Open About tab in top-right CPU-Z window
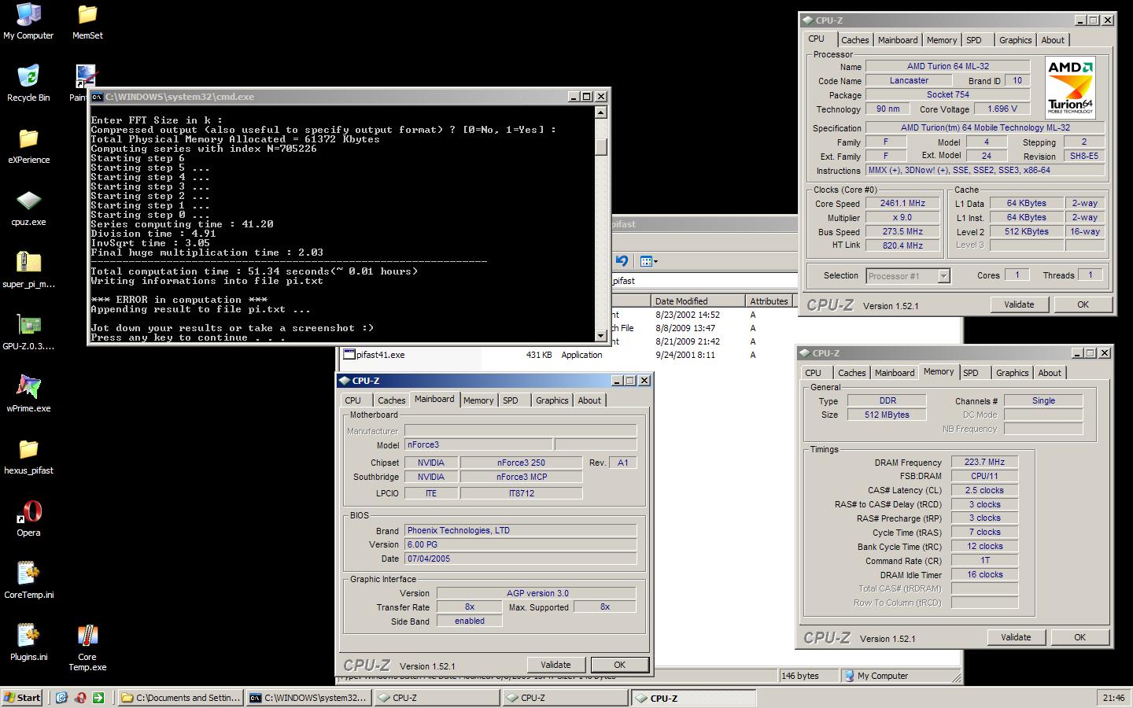The width and height of the screenshot is (1133, 708). (x=1053, y=40)
